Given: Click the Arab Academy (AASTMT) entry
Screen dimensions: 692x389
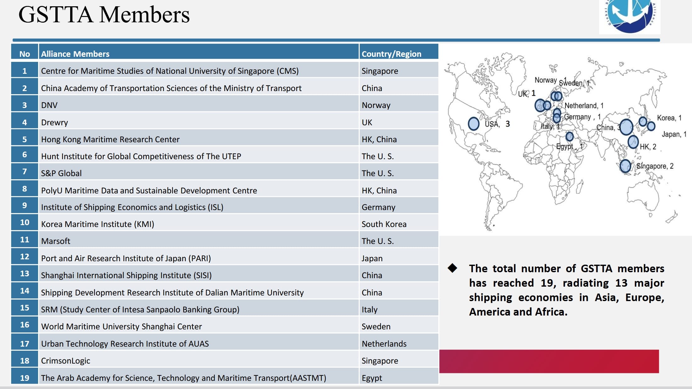Looking at the screenshot, I should point(183,378).
